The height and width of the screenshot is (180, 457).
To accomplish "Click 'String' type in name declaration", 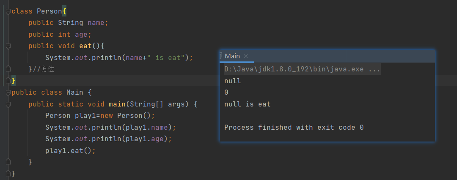I will (71, 23).
